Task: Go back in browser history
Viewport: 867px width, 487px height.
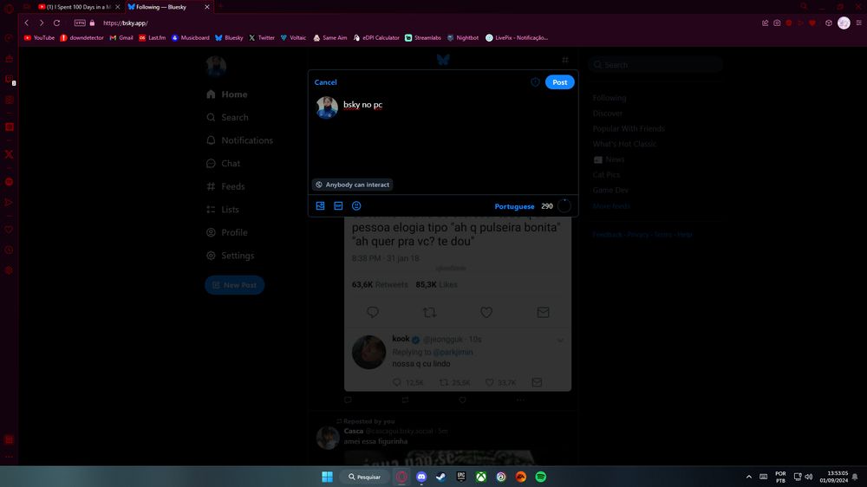Action: [x=27, y=23]
